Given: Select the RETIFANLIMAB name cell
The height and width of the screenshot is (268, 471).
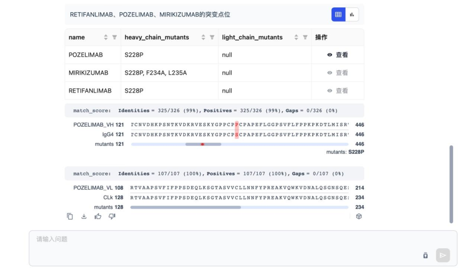Looking at the screenshot, I should [x=93, y=91].
